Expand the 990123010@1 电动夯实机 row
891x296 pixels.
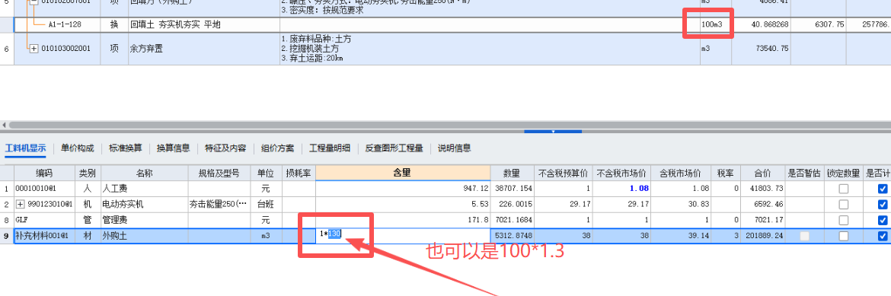pyautogui.click(x=21, y=204)
